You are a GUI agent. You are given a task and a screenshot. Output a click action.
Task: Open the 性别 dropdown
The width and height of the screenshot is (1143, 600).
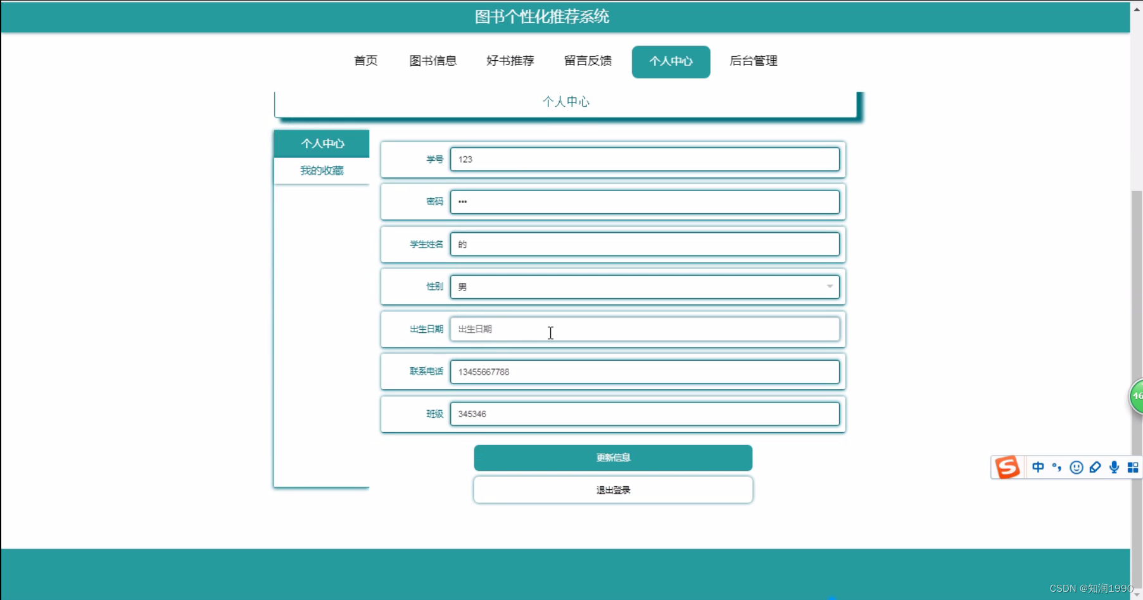645,287
